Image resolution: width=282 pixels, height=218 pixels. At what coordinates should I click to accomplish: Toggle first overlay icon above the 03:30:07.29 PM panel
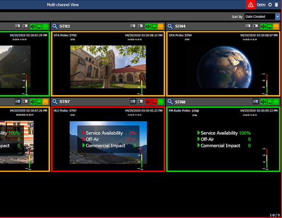[18, 26]
